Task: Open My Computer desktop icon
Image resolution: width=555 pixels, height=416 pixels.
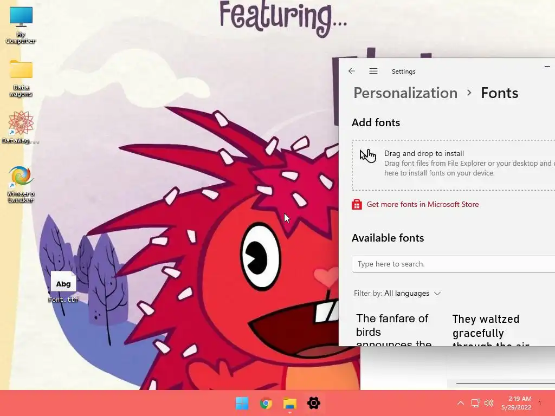Action: tap(21, 25)
